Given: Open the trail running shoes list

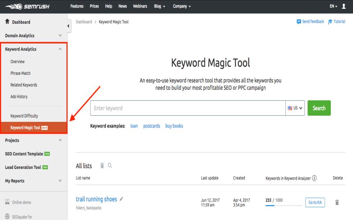Looking at the screenshot, I should click(96, 199).
